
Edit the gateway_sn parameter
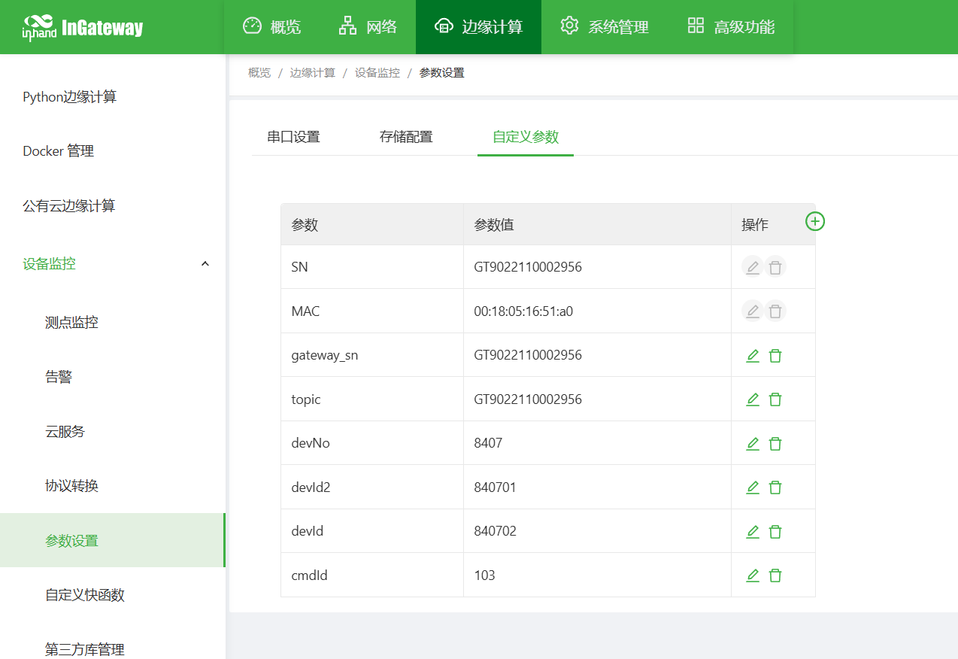[x=753, y=356]
